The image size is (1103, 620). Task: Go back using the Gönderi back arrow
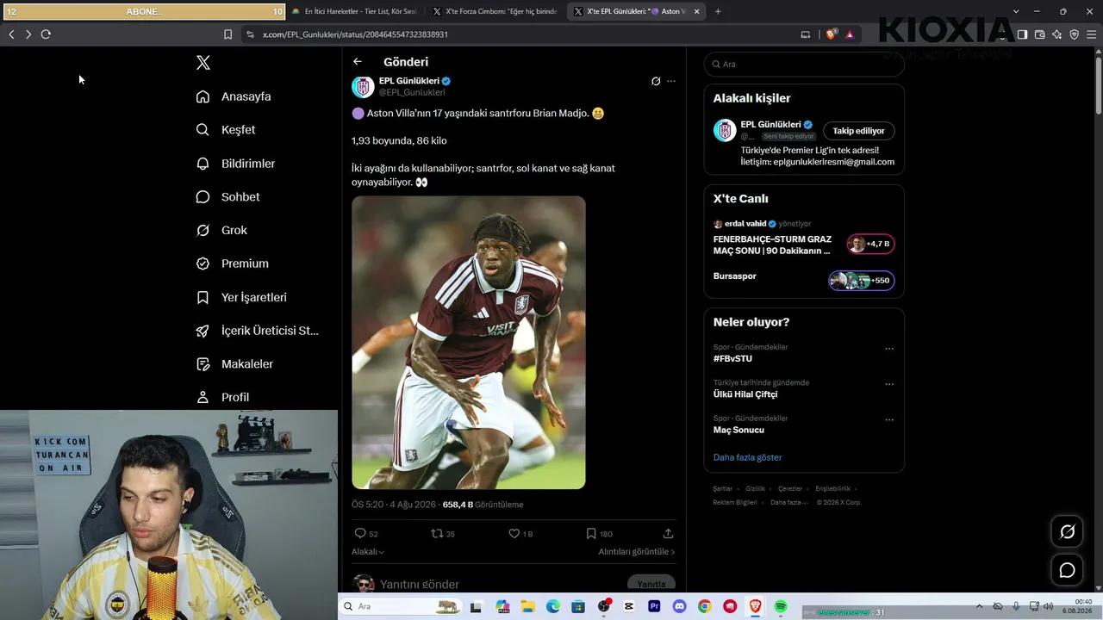click(358, 62)
